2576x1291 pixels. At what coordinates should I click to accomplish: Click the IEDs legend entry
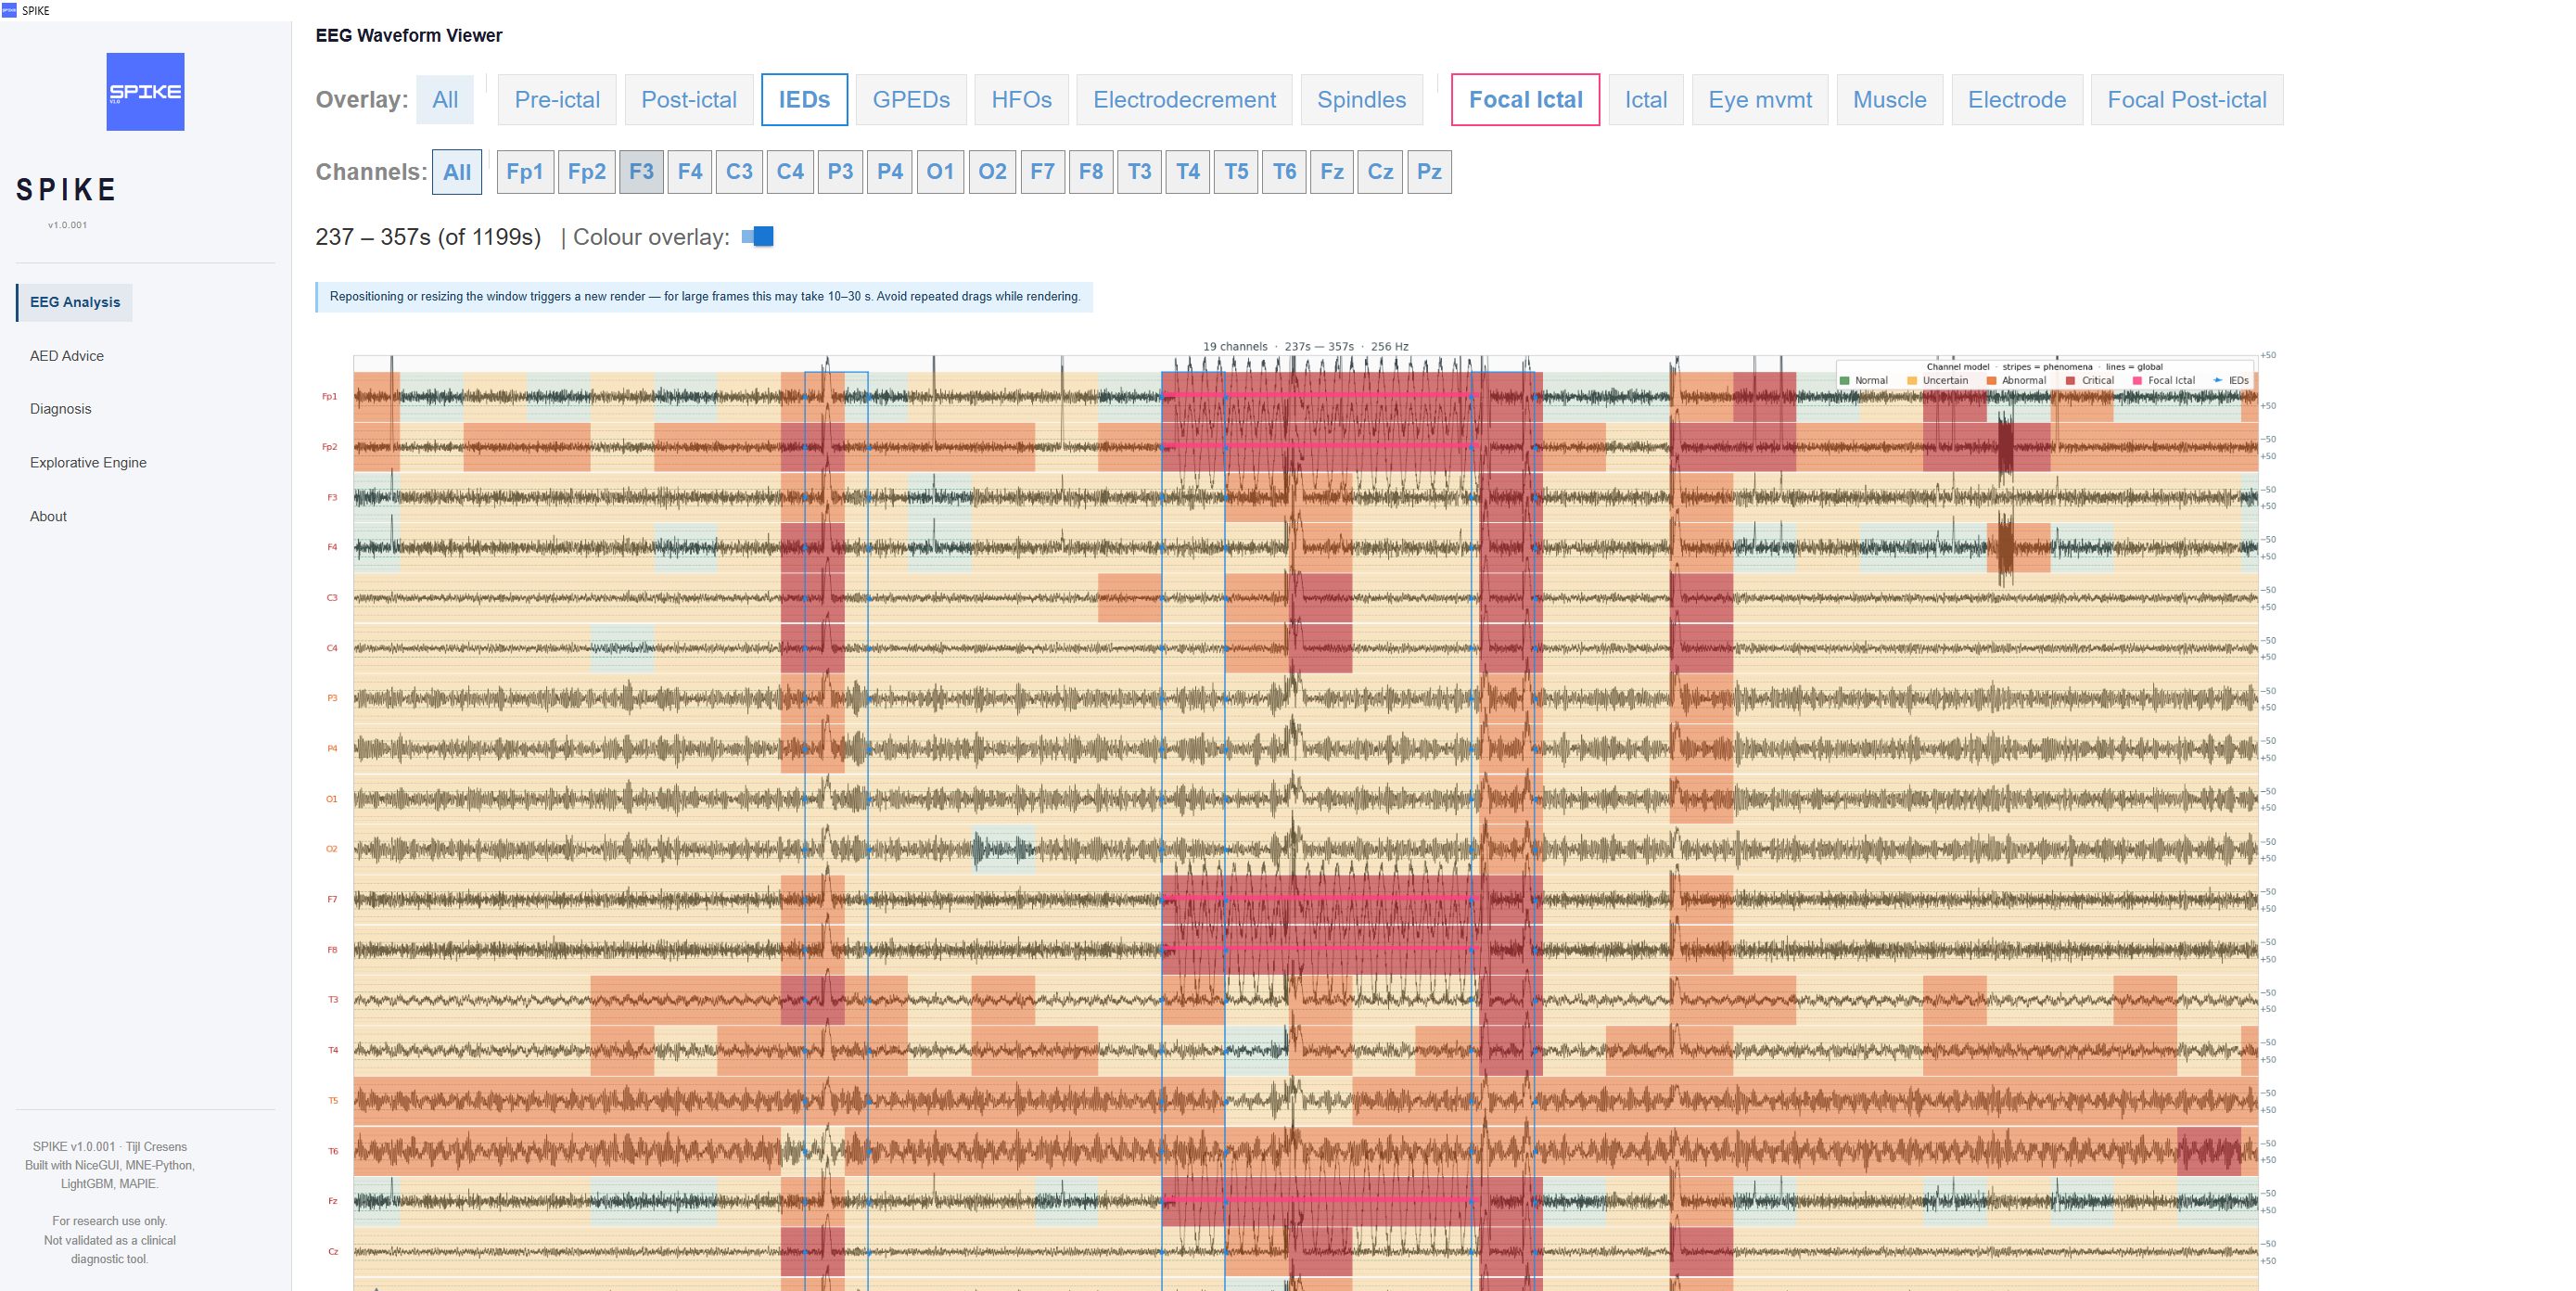pos(2231,381)
